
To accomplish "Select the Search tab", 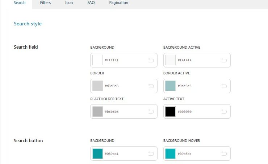I will (x=20, y=3).
